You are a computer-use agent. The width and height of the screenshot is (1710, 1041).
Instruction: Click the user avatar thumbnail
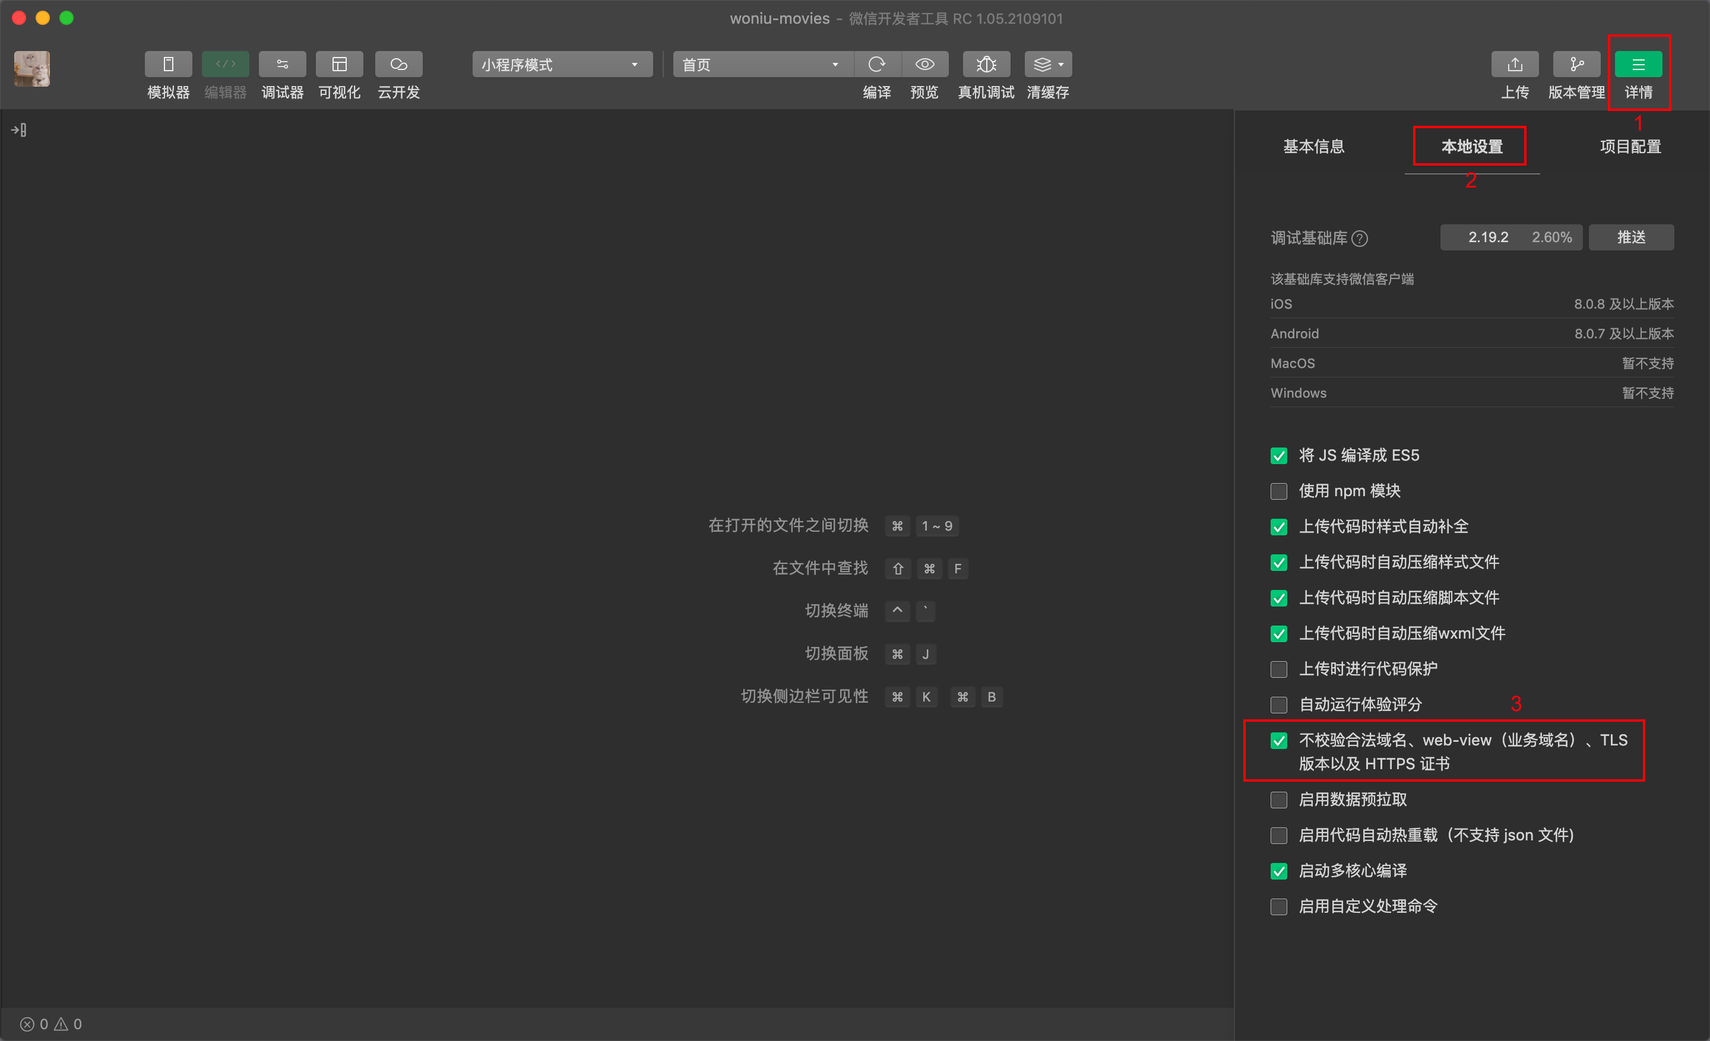coord(32,69)
